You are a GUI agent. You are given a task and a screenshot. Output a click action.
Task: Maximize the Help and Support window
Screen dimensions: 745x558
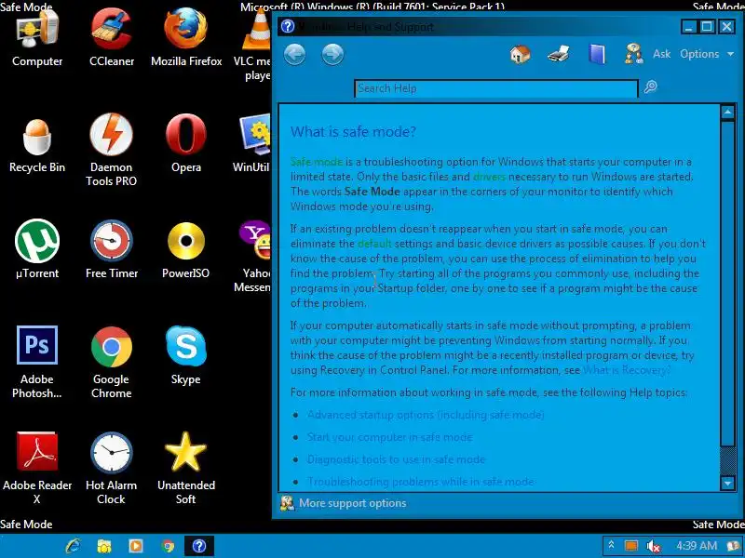pyautogui.click(x=707, y=27)
